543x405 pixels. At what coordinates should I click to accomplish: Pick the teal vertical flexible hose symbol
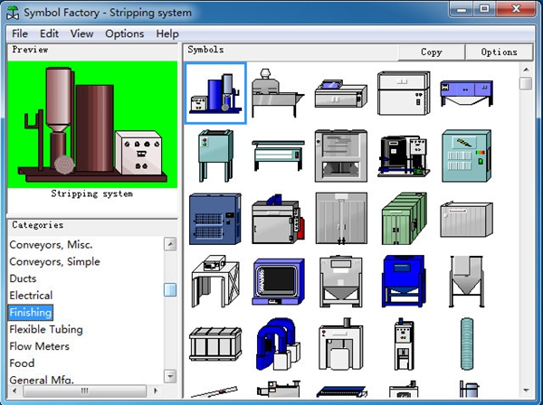466,344
